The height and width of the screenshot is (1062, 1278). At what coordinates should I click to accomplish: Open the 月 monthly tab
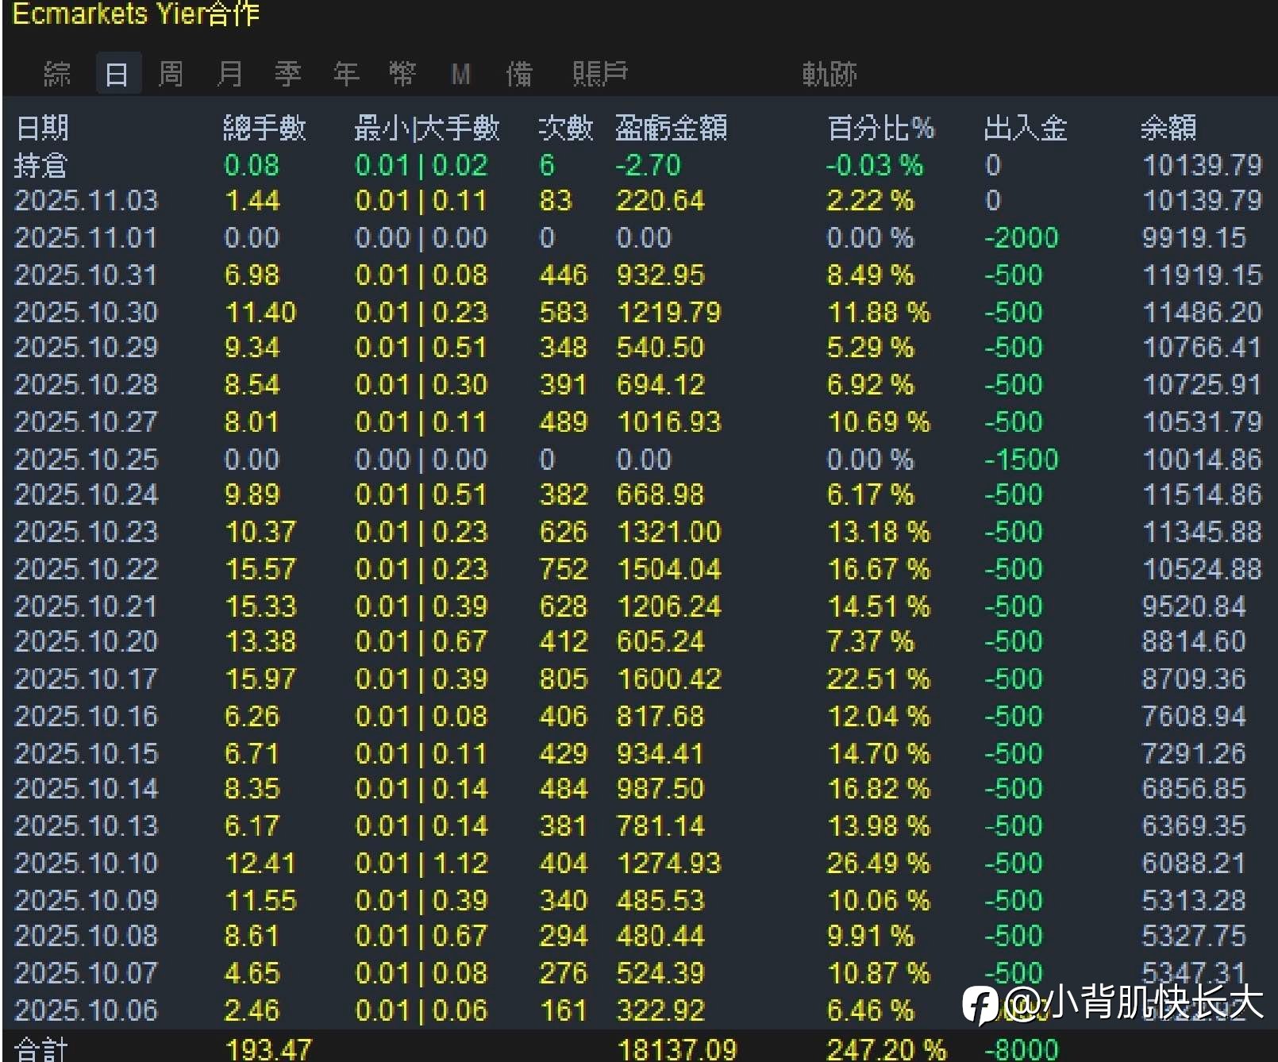229,74
